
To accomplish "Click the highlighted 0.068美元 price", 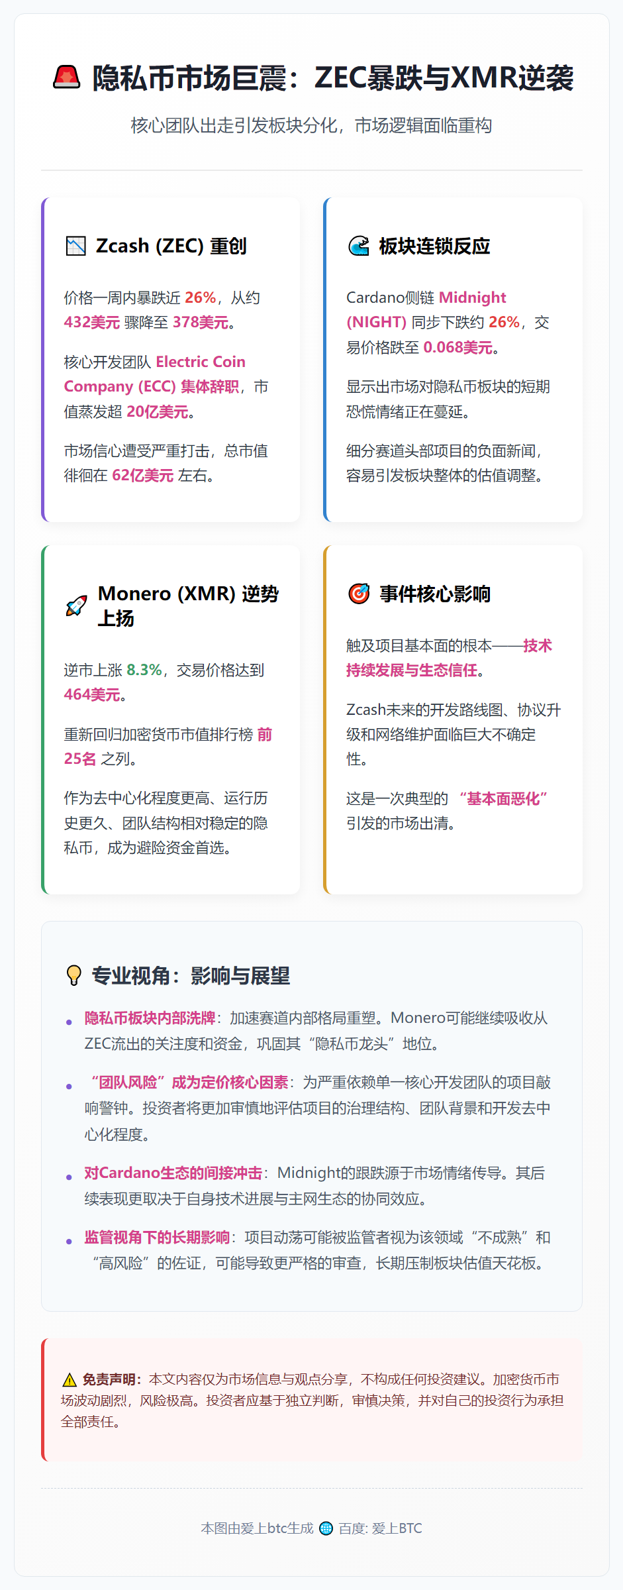I will (x=458, y=348).
